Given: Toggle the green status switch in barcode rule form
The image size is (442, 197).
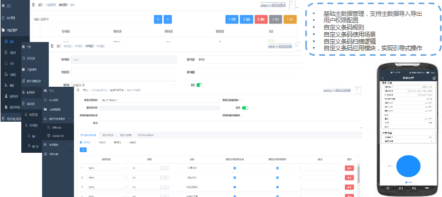Looking at the screenshot, I should pyautogui.click(x=245, y=108).
